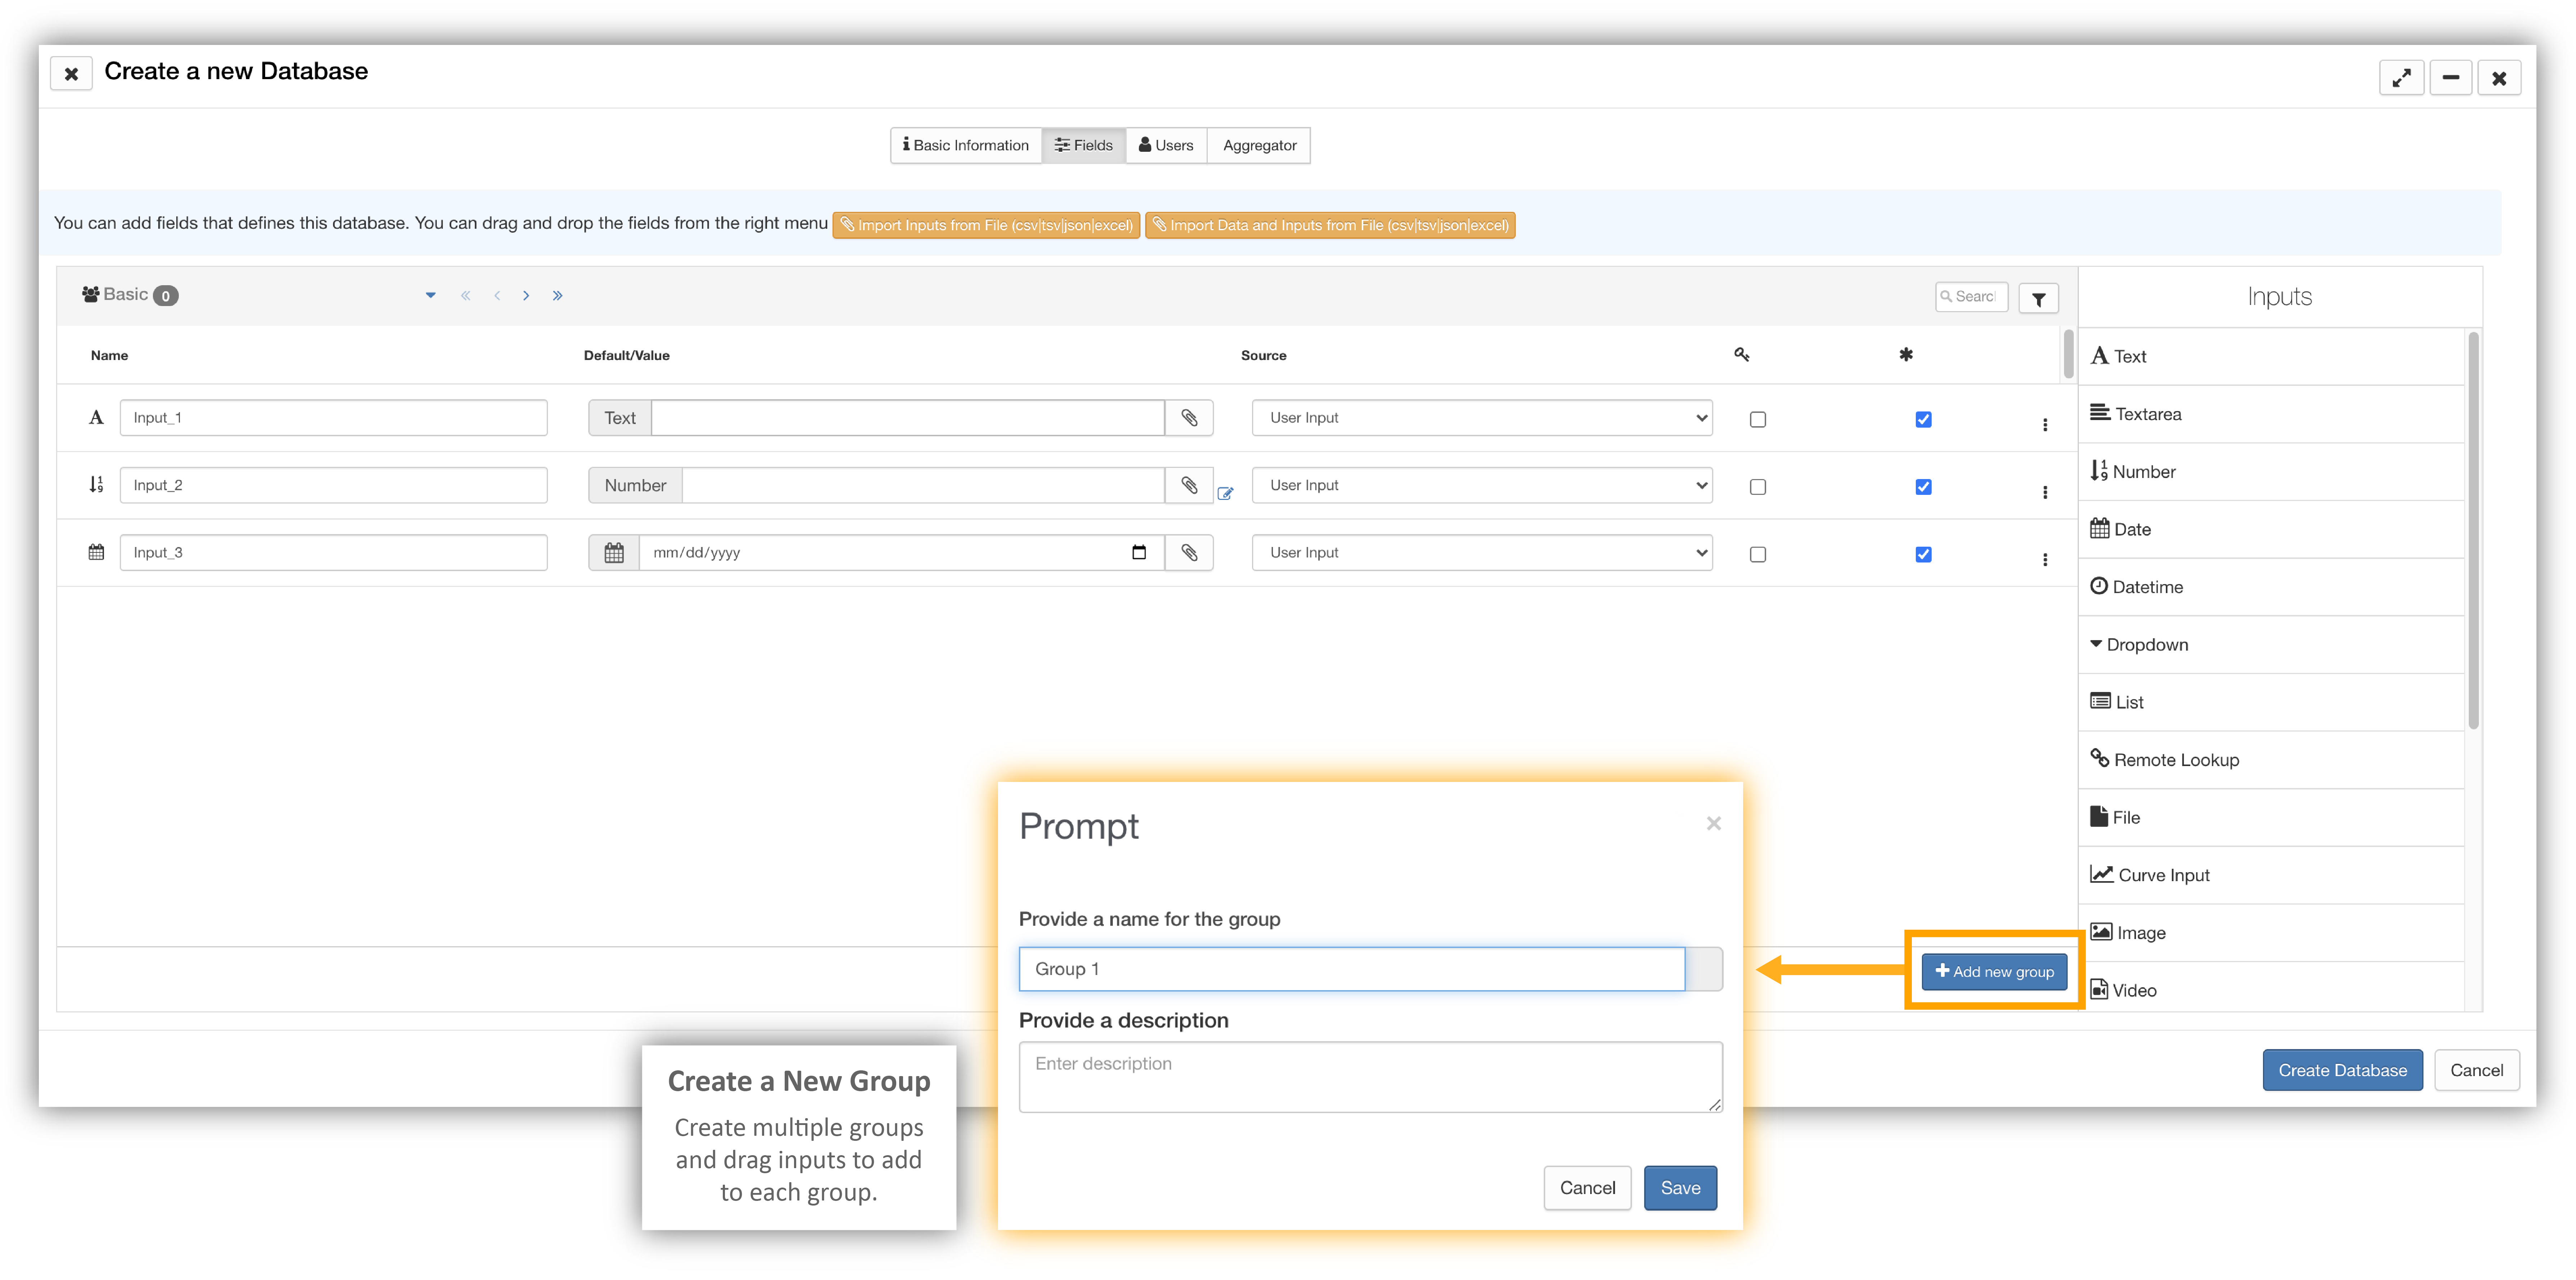Uncheck the required checkbox for Input_3
Screen dimensions: 2576x1280
pos(1923,554)
